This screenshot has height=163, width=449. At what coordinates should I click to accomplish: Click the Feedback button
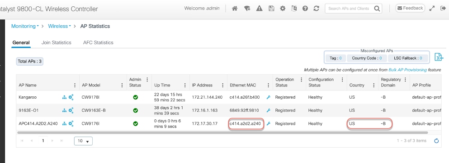tap(410, 8)
